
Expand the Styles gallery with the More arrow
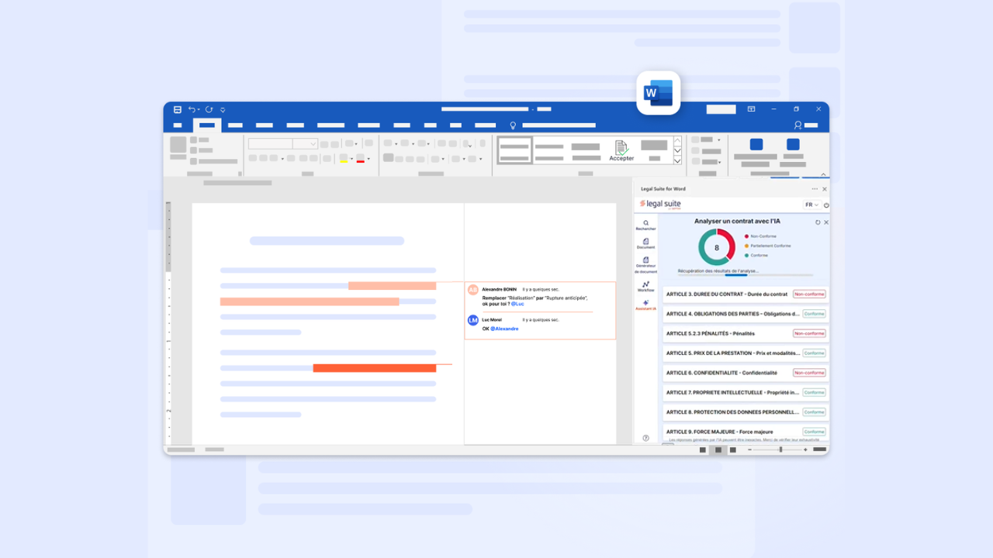[x=676, y=161]
